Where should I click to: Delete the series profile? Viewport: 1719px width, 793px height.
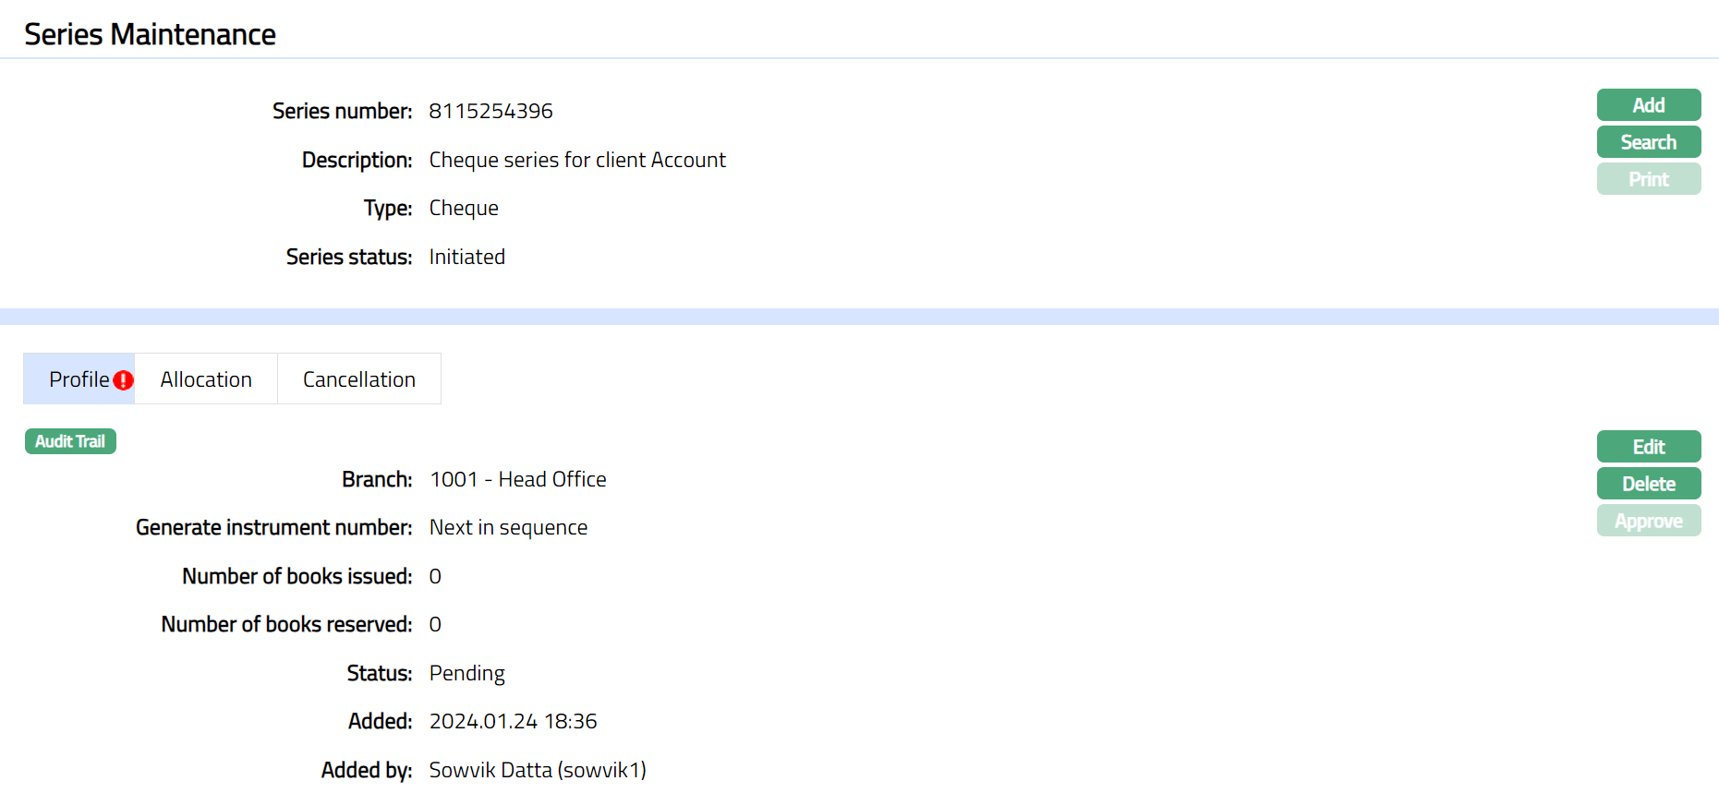pyautogui.click(x=1648, y=484)
